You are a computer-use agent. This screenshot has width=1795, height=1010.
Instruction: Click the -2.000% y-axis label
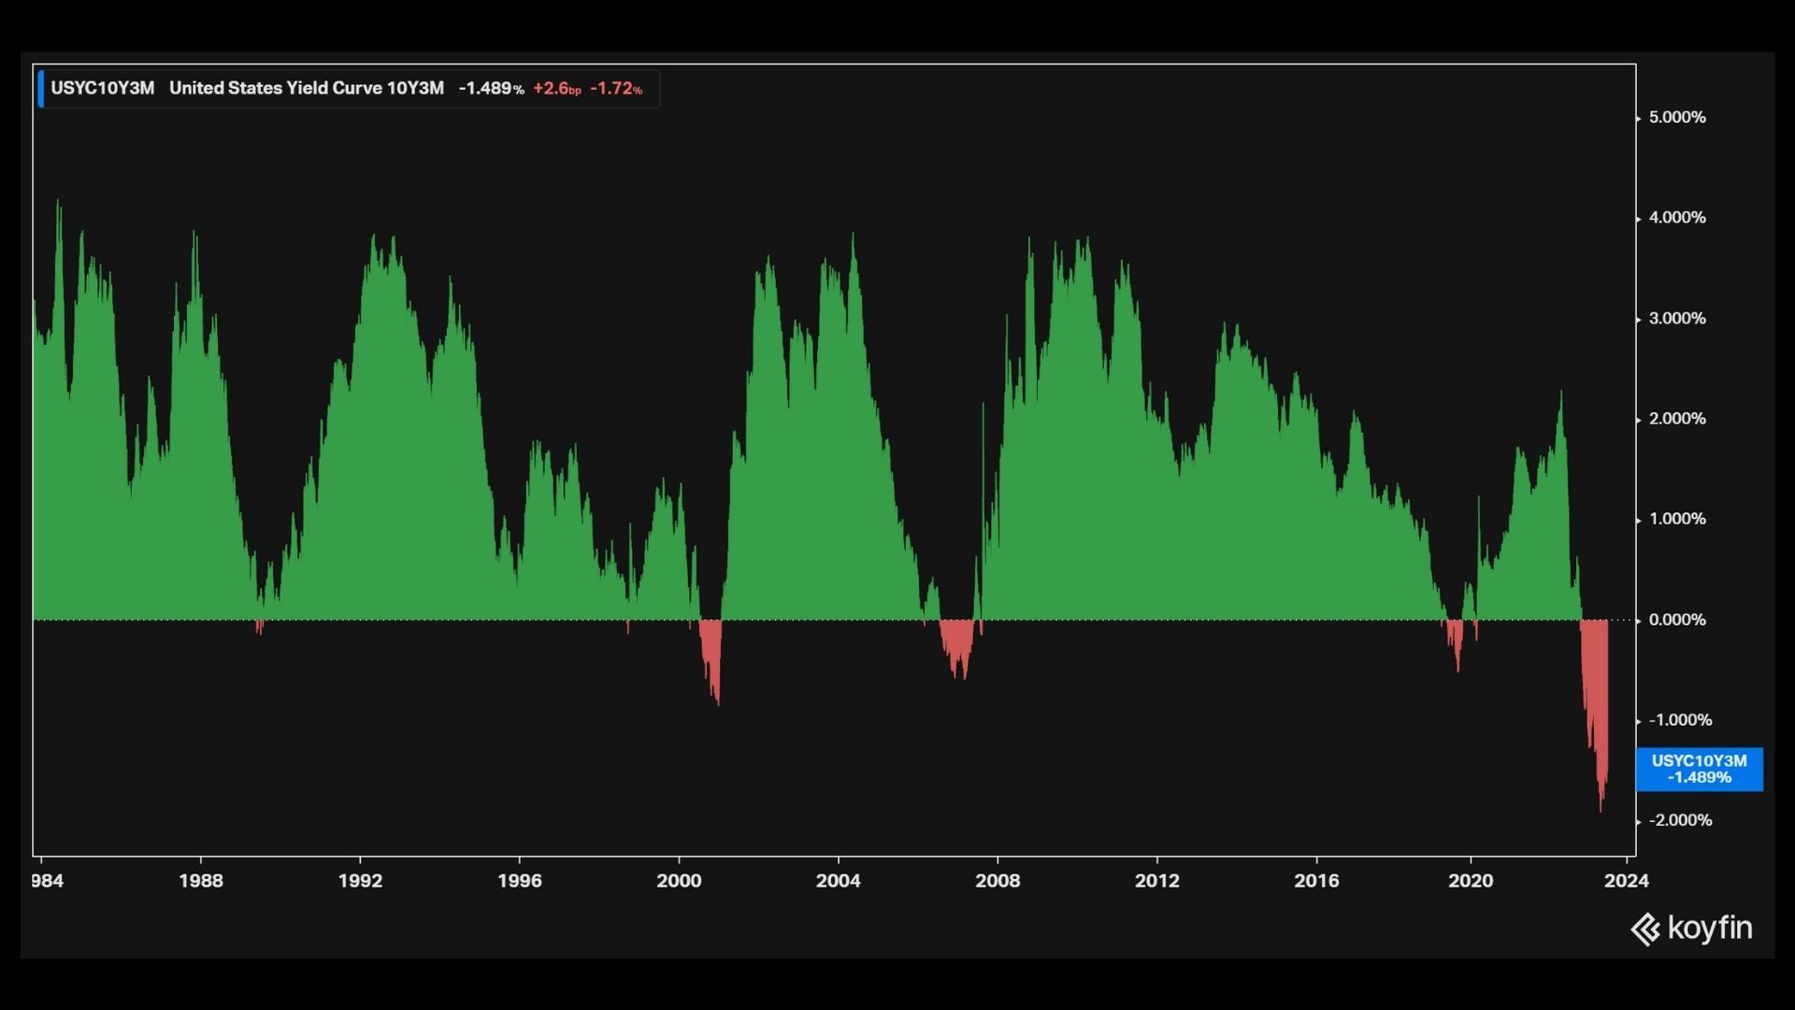(1680, 820)
